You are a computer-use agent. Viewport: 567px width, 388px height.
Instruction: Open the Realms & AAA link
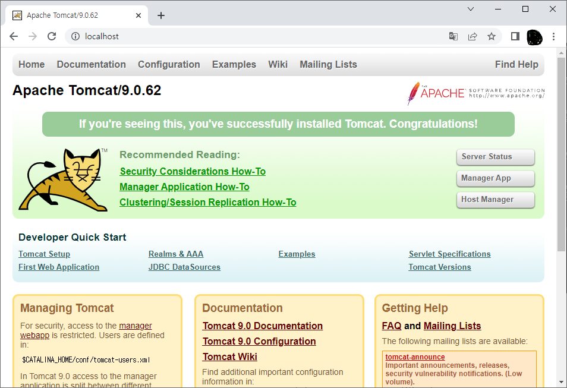176,254
